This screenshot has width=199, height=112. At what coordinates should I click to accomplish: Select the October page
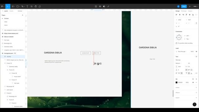pos(7,18)
